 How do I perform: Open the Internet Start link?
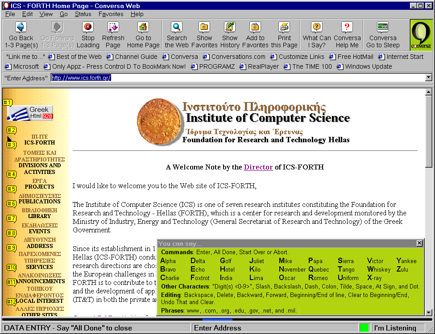click(401, 57)
